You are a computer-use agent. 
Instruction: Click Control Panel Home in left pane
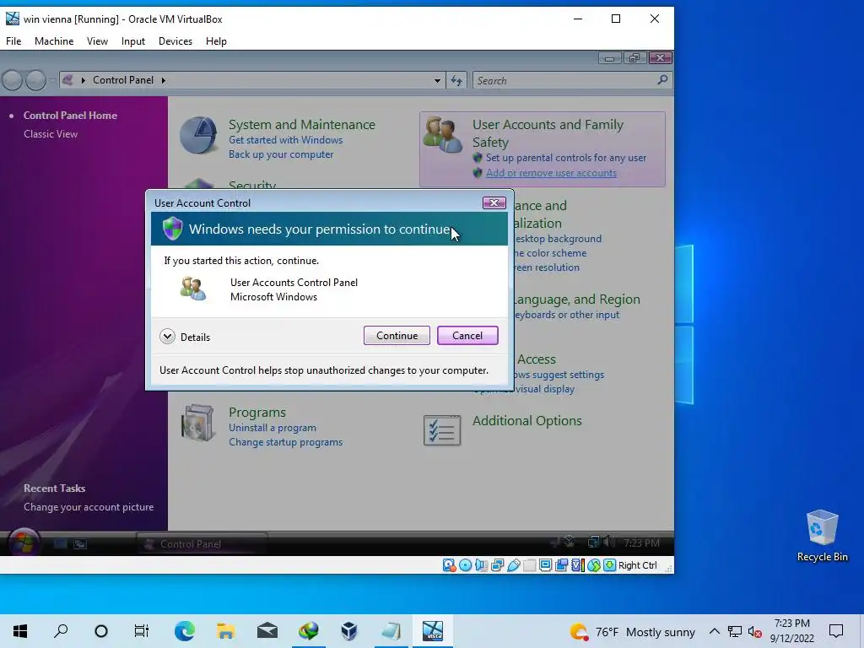[70, 115]
